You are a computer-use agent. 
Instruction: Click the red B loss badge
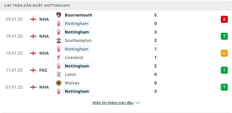click(224, 19)
